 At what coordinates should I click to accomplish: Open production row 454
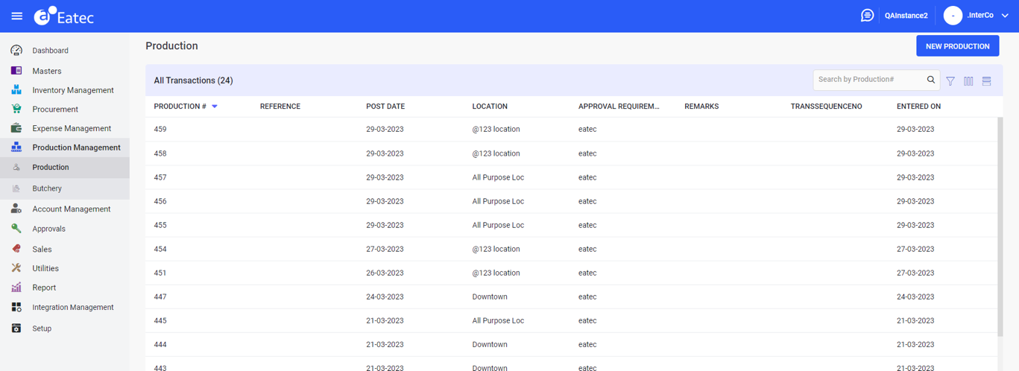(571, 249)
